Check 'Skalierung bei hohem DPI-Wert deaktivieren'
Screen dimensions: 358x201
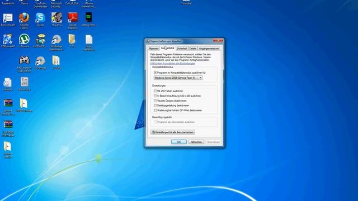coord(156,111)
